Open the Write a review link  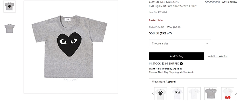coord(229,2)
